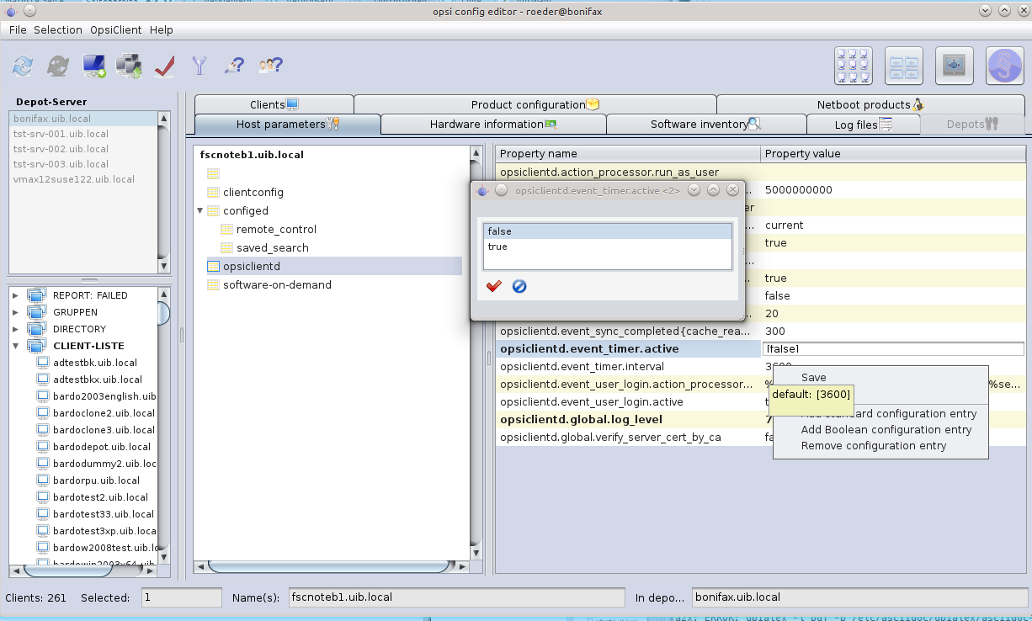This screenshot has width=1032, height=621.
Task: Click the Property name column header
Action: pyautogui.click(x=628, y=154)
